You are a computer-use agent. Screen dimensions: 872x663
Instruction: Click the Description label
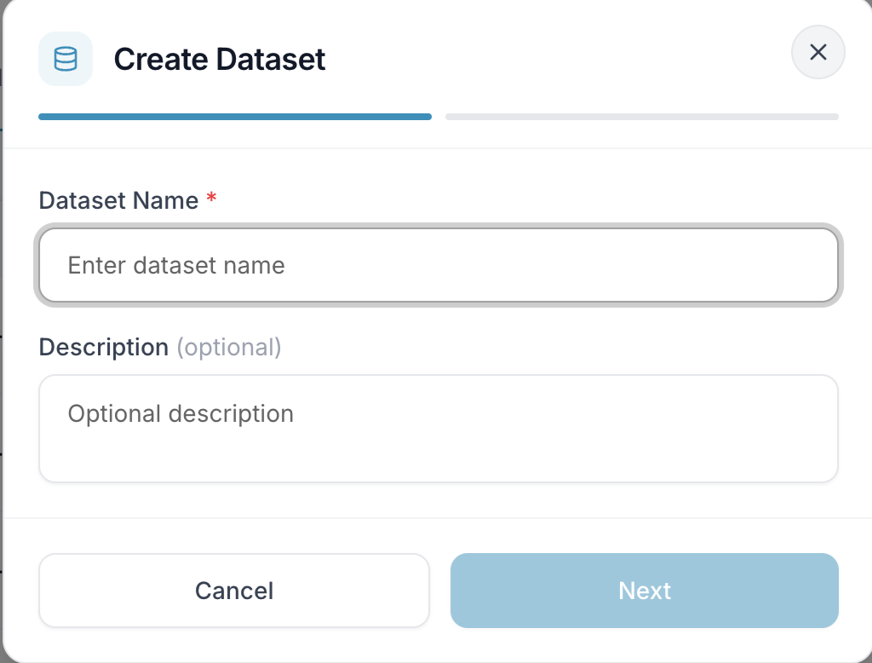[x=103, y=348]
